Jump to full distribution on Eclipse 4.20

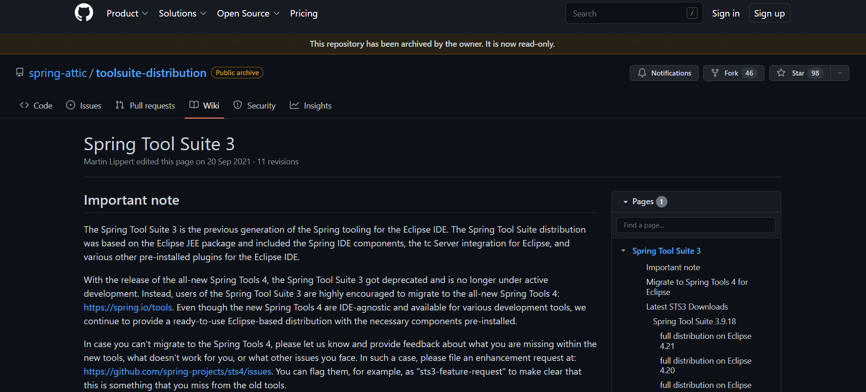tap(705, 365)
